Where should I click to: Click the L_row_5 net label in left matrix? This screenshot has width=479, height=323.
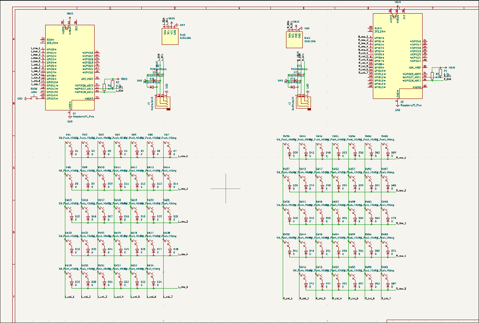coord(183,287)
